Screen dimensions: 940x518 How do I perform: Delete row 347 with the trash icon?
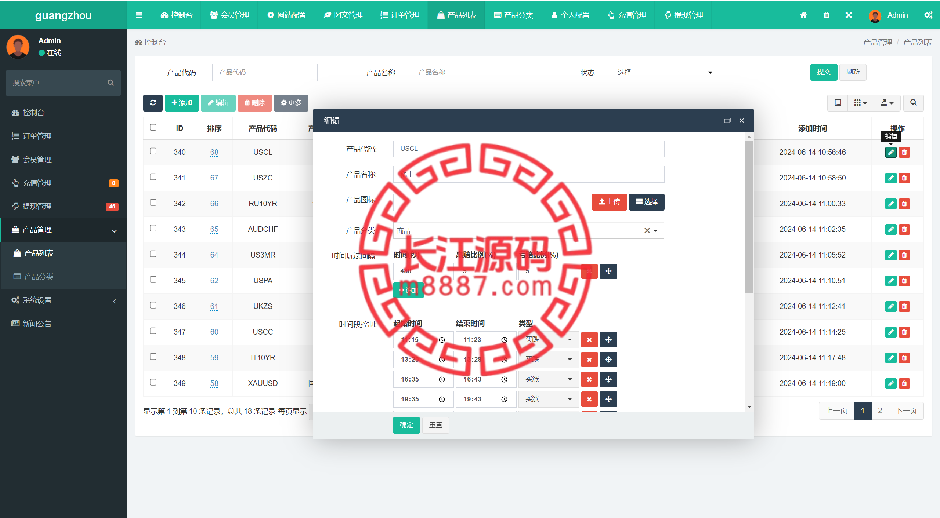[x=904, y=332]
